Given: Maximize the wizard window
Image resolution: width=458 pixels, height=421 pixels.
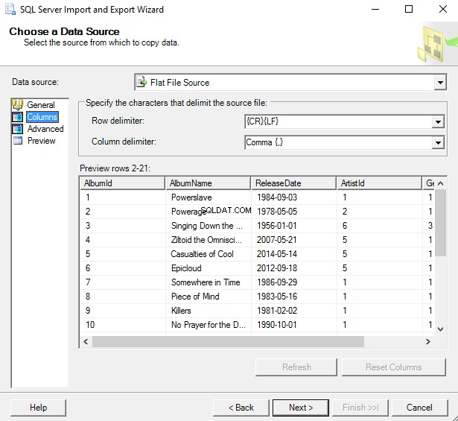Looking at the screenshot, I should pyautogui.click(x=409, y=10).
